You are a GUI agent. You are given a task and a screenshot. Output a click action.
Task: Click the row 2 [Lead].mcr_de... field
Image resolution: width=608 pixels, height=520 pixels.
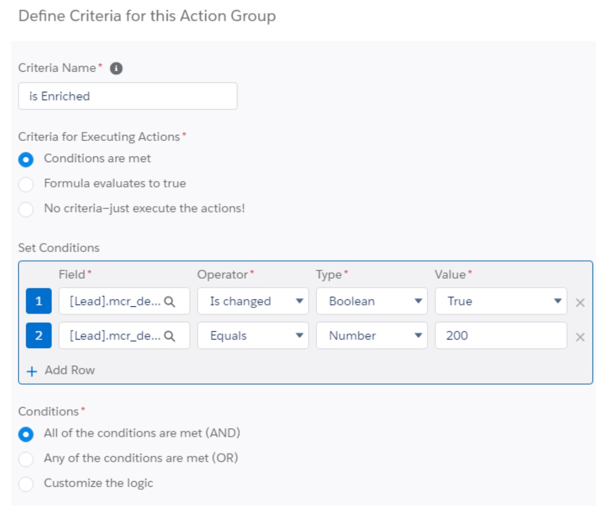pyautogui.click(x=124, y=335)
